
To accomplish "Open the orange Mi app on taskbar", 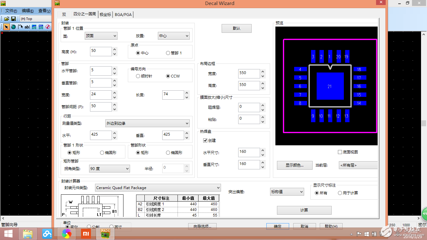I will click(x=86, y=234).
